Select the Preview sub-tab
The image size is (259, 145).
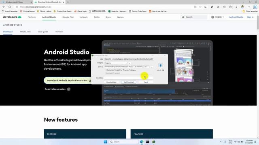click(59, 31)
